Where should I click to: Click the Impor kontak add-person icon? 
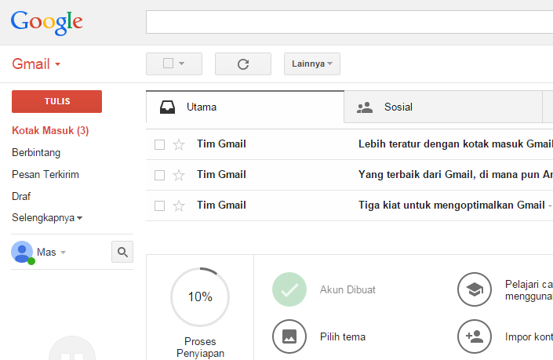coord(475,336)
